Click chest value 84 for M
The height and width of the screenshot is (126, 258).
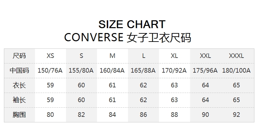[112, 115]
